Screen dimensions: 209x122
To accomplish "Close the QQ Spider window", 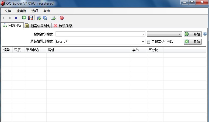I will click(x=202, y=2).
